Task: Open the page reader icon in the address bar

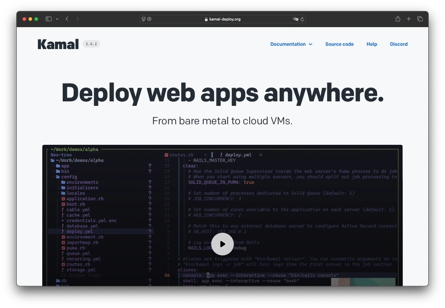Action: pyautogui.click(x=144, y=19)
